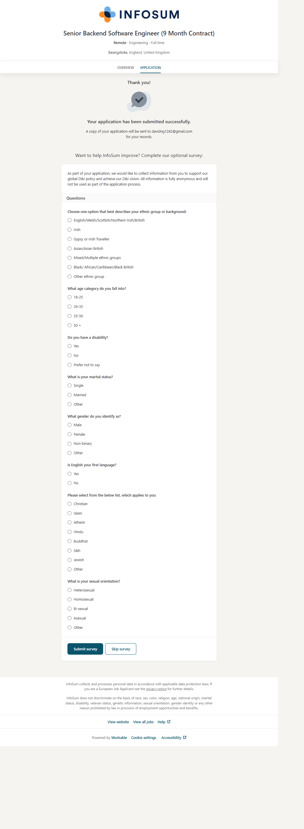This screenshot has height=829, width=304.
Task: Mark marital status as Married
Action: click(x=69, y=395)
